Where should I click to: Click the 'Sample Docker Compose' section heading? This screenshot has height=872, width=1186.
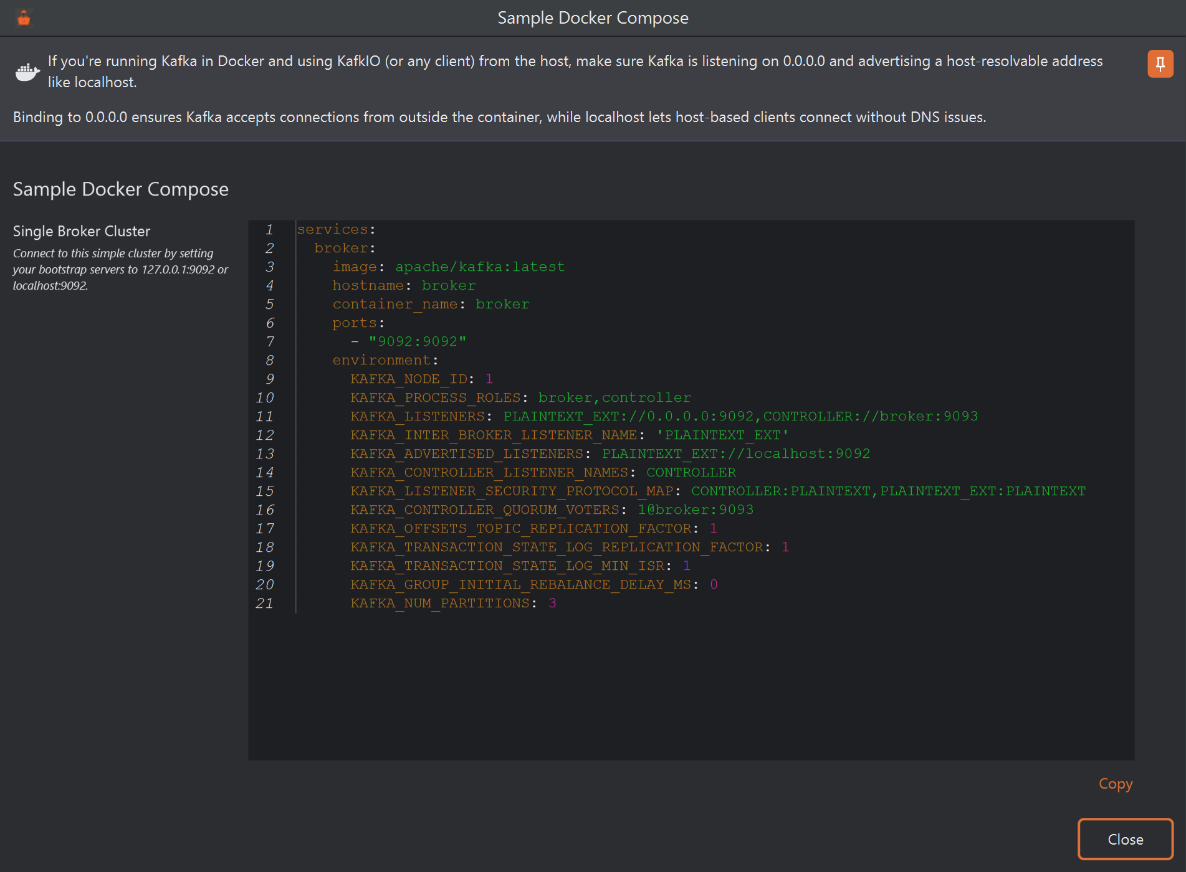121,189
